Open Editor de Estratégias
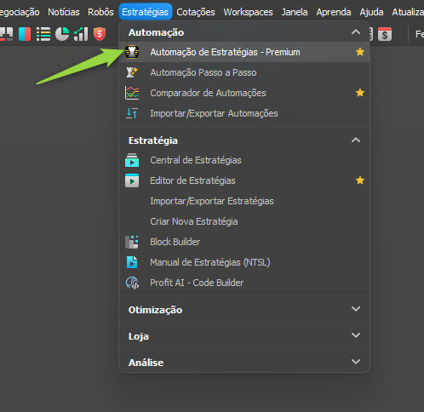 pos(244,180)
